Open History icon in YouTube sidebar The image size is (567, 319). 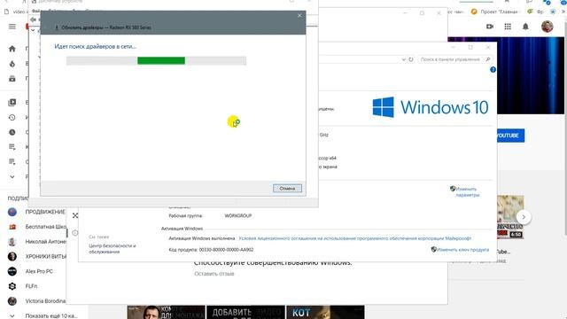point(12,117)
